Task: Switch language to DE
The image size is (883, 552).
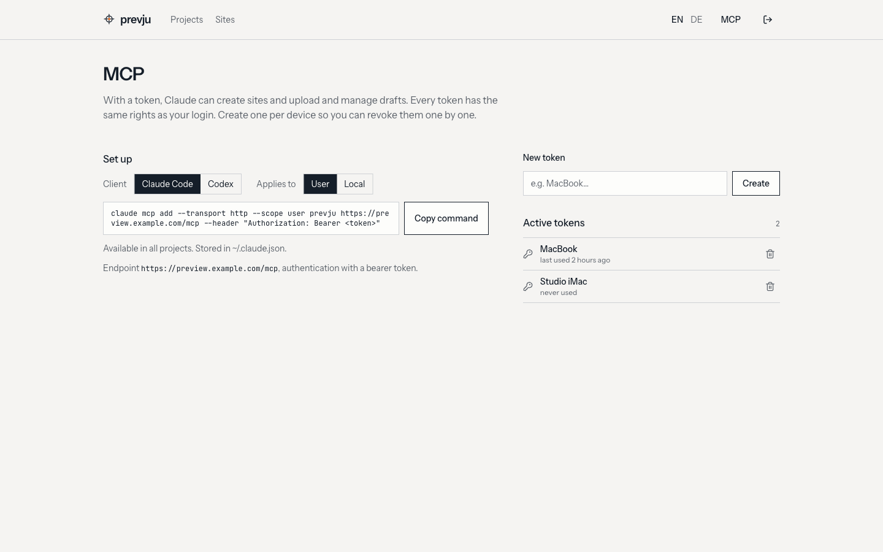Action: point(697,20)
